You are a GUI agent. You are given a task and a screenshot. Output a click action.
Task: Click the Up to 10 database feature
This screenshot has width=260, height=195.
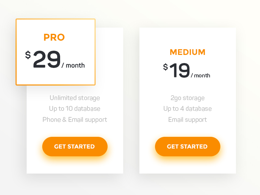(75, 109)
